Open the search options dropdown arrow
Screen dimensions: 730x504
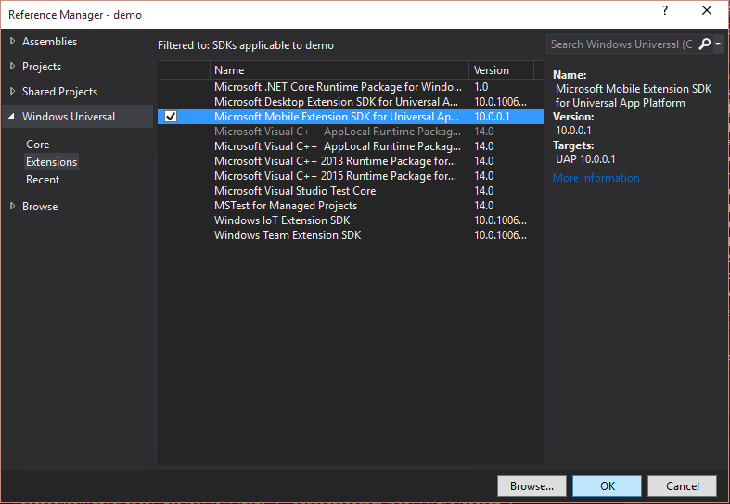coord(718,44)
